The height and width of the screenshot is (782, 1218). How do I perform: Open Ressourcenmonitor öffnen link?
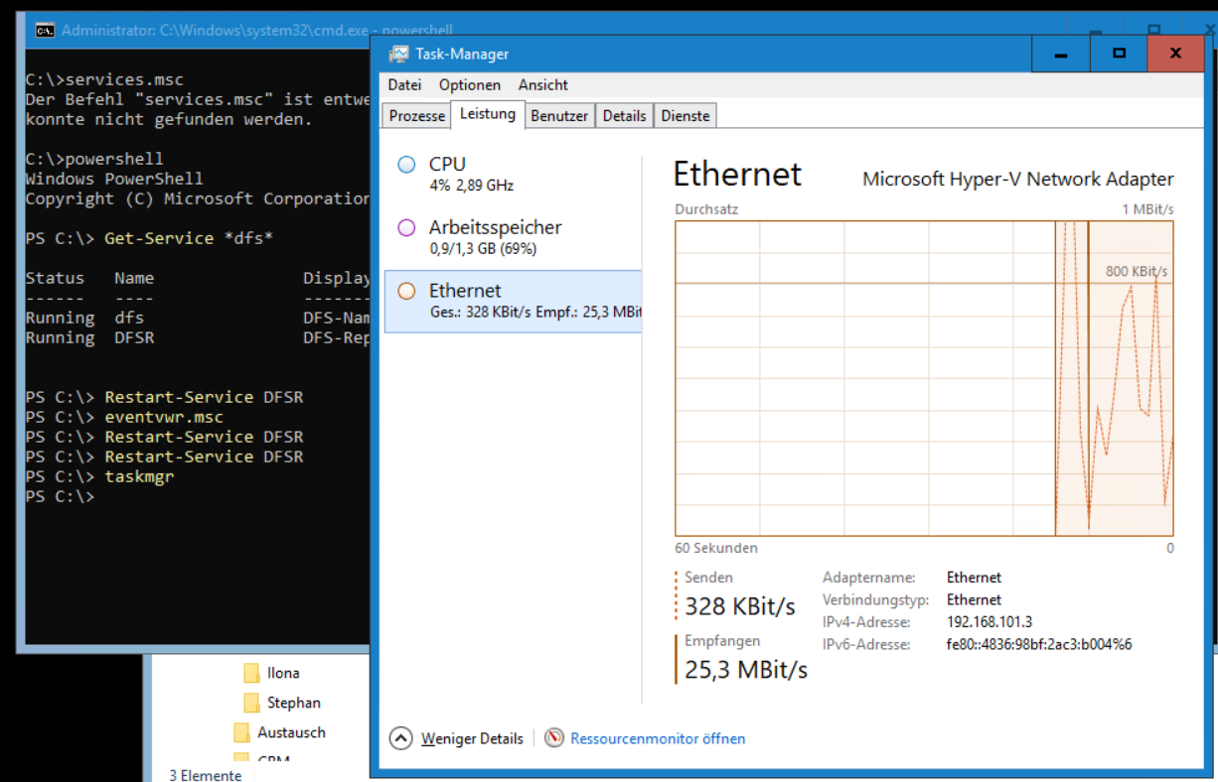click(658, 738)
